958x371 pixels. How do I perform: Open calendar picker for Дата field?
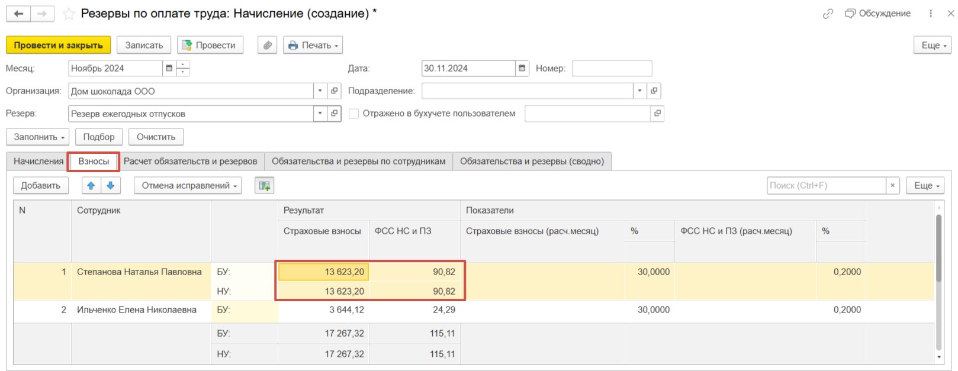coord(522,68)
